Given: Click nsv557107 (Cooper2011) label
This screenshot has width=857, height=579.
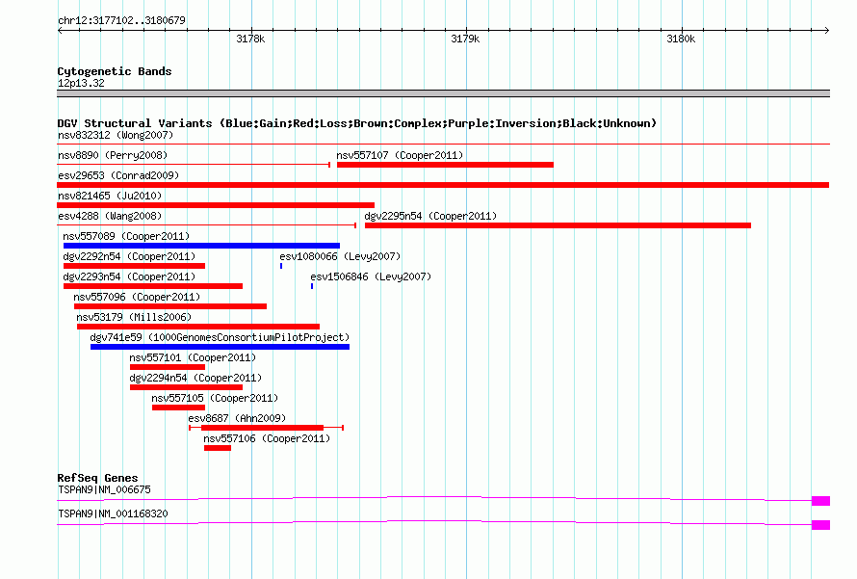Looking at the screenshot, I should pyautogui.click(x=400, y=155).
